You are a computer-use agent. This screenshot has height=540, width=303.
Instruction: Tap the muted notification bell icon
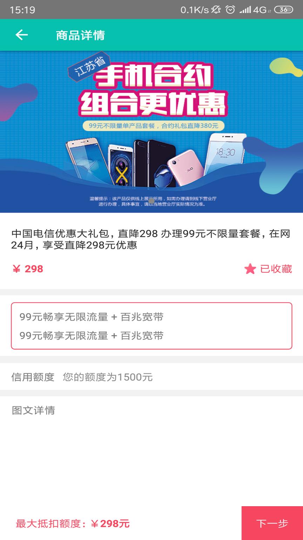click(216, 10)
